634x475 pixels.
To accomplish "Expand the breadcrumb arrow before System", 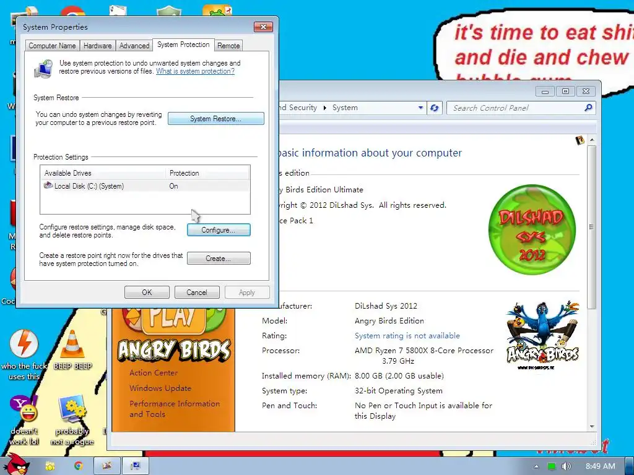I will (x=324, y=108).
